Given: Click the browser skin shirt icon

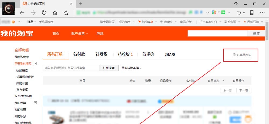Looking at the screenshot, I should [236, 4].
